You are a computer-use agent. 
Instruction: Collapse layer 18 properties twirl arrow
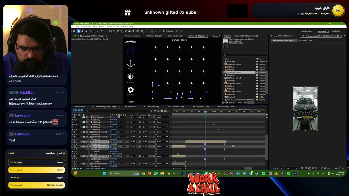click(82, 147)
